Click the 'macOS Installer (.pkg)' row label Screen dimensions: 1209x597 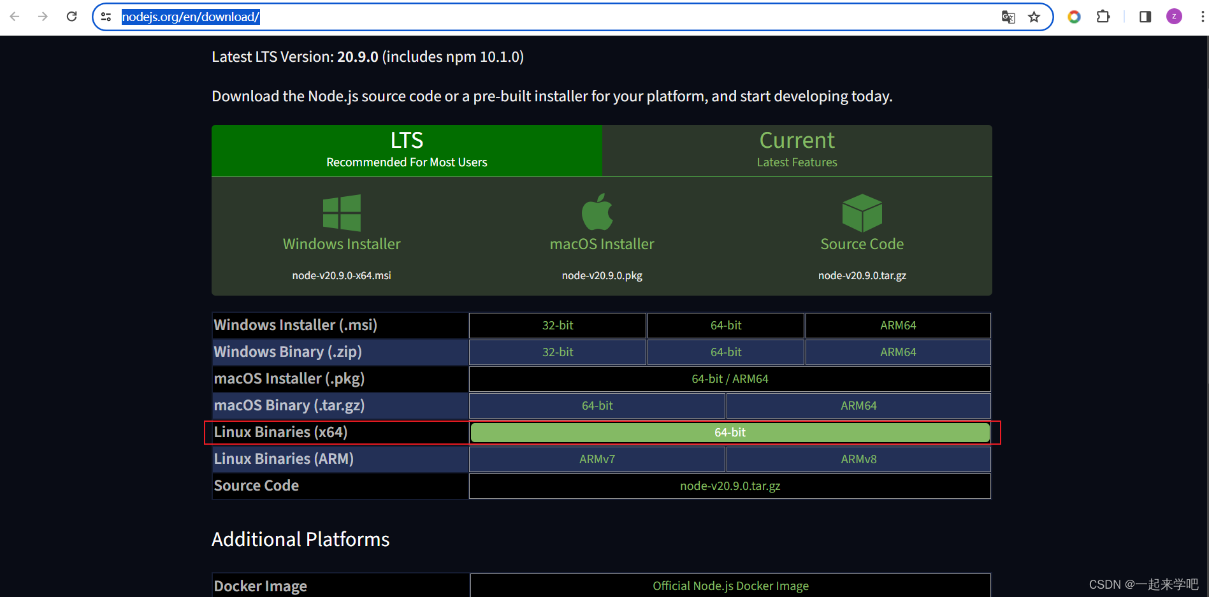289,378
